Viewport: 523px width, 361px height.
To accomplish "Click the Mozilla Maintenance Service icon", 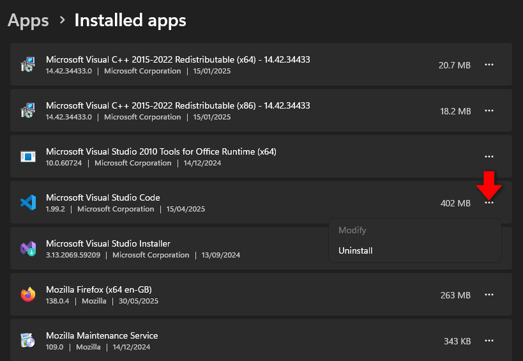I will (28, 341).
